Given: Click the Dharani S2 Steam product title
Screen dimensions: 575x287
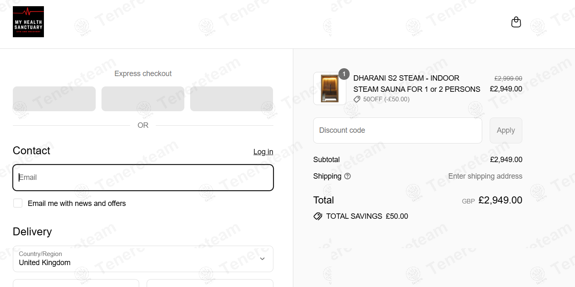Looking at the screenshot, I should pyautogui.click(x=417, y=84).
